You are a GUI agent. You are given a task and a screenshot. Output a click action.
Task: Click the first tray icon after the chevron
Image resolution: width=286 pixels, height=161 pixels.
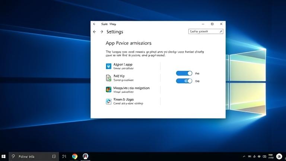(x=250, y=157)
